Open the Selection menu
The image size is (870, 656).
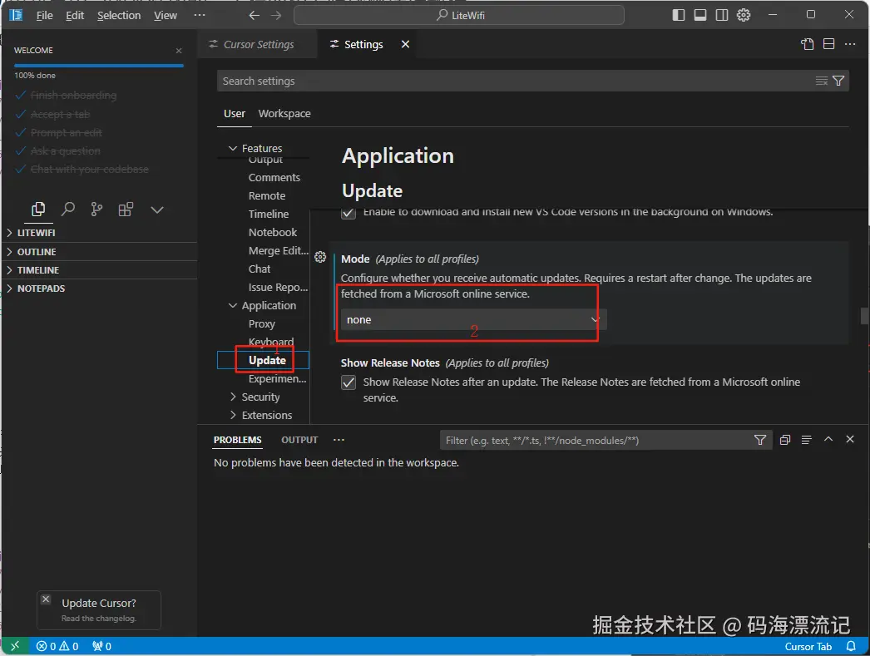point(119,16)
